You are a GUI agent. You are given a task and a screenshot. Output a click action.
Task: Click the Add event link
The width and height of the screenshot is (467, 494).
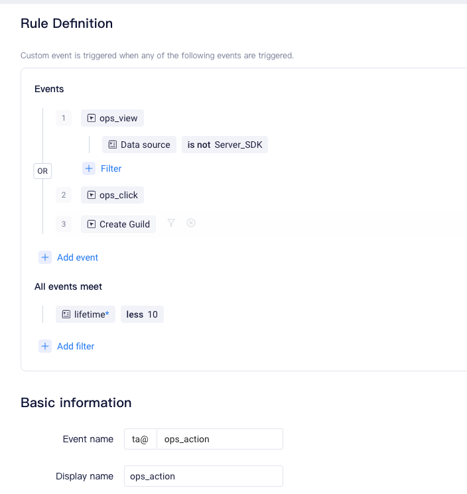point(78,257)
